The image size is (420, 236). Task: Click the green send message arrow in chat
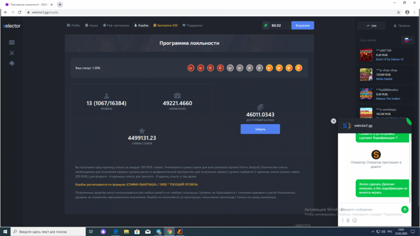(404, 210)
